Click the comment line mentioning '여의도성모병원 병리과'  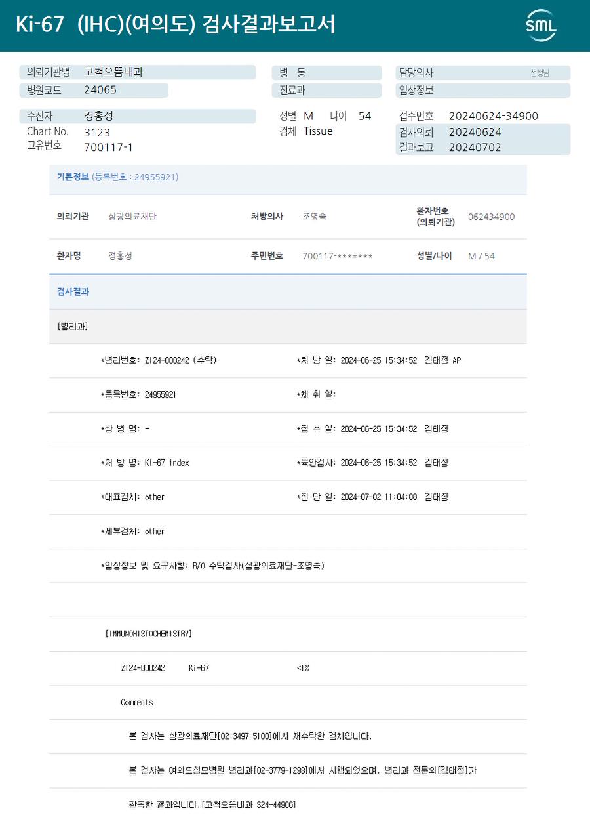click(x=302, y=770)
